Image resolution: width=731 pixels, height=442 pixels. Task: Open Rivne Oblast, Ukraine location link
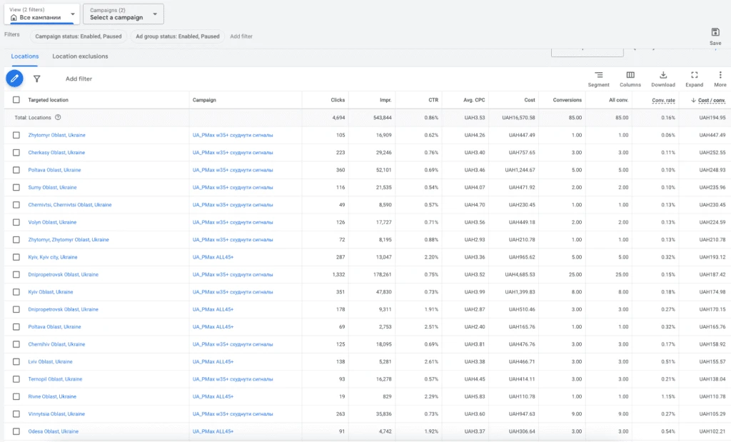(52, 397)
